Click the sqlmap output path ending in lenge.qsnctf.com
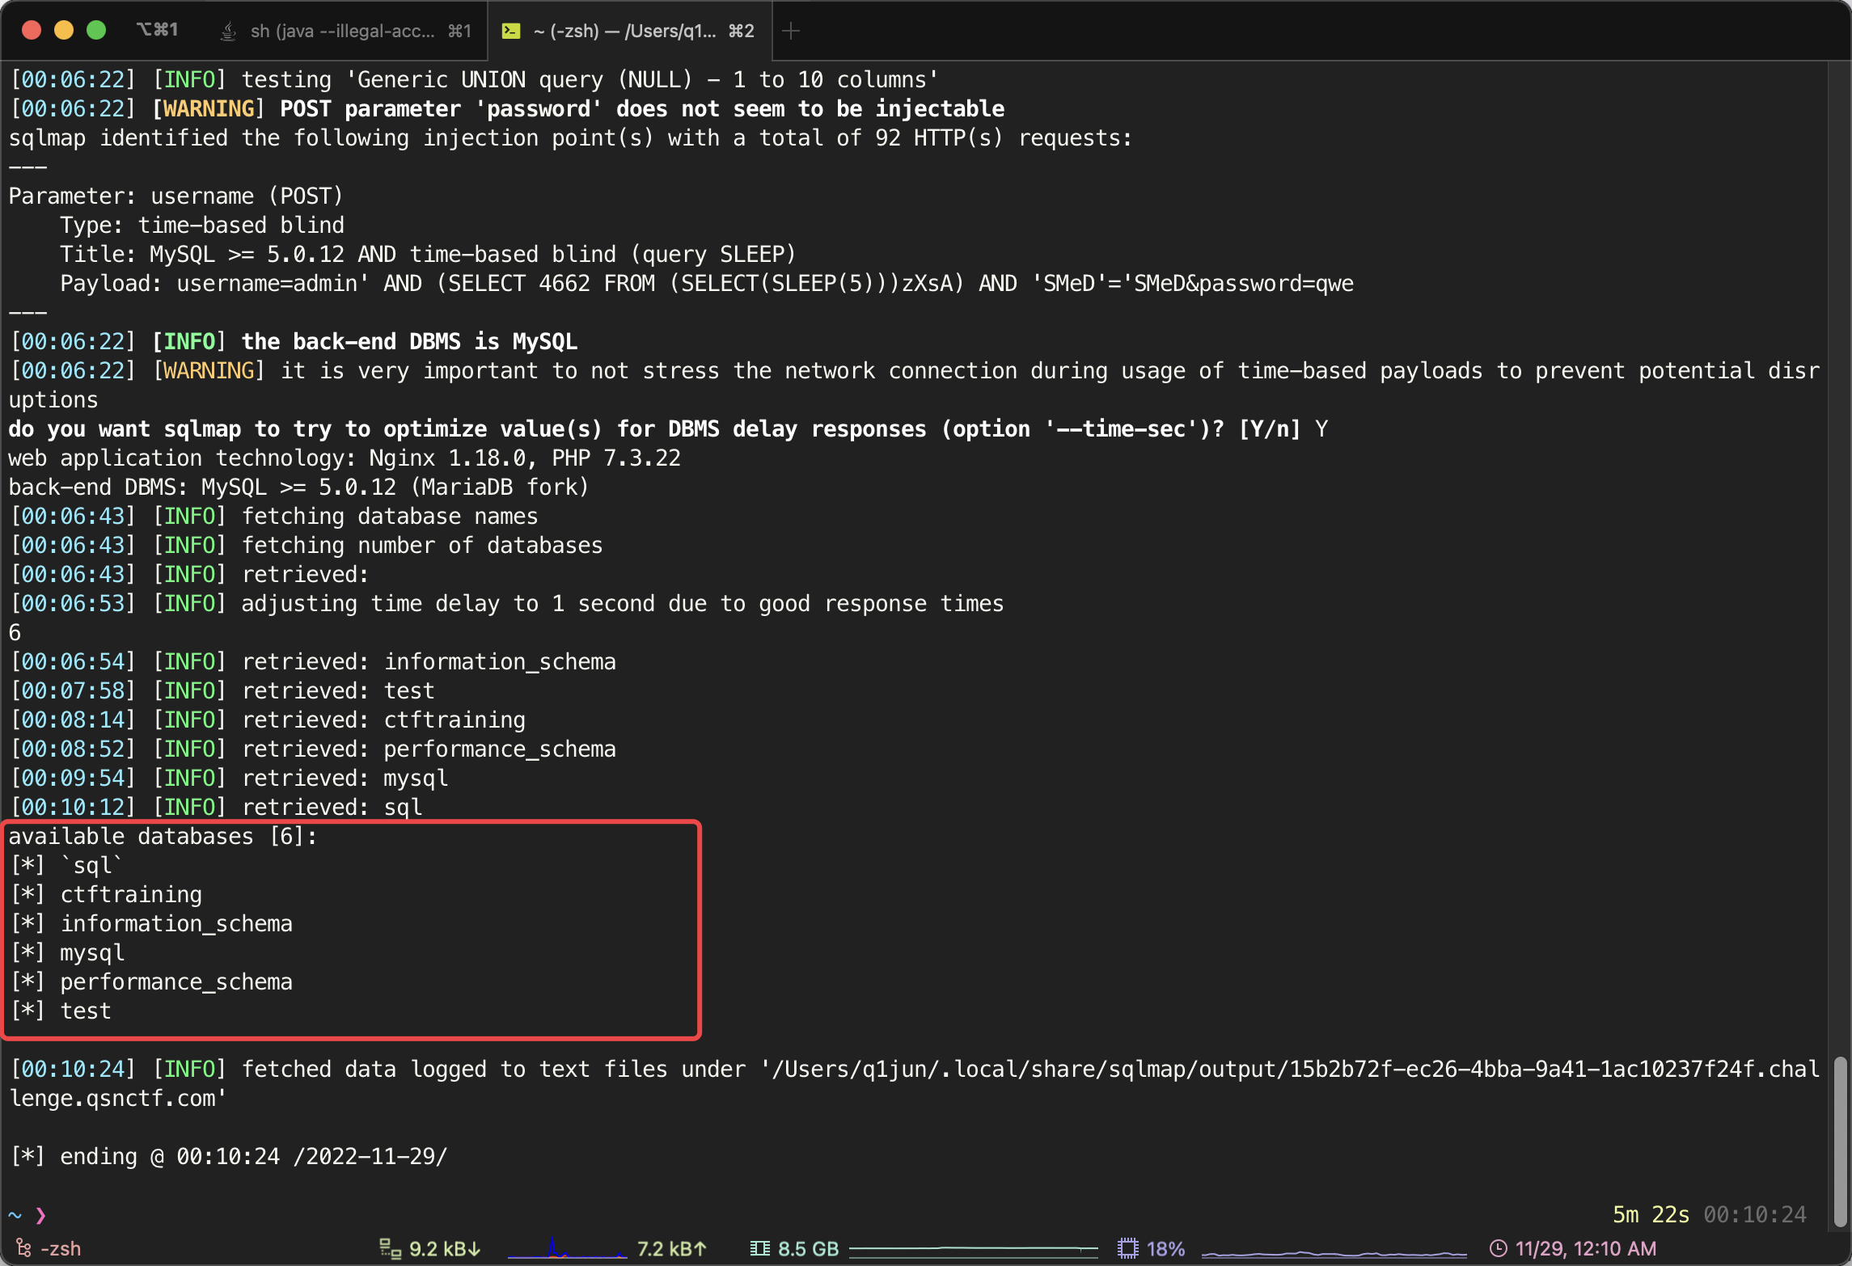The image size is (1852, 1266). [914, 1084]
